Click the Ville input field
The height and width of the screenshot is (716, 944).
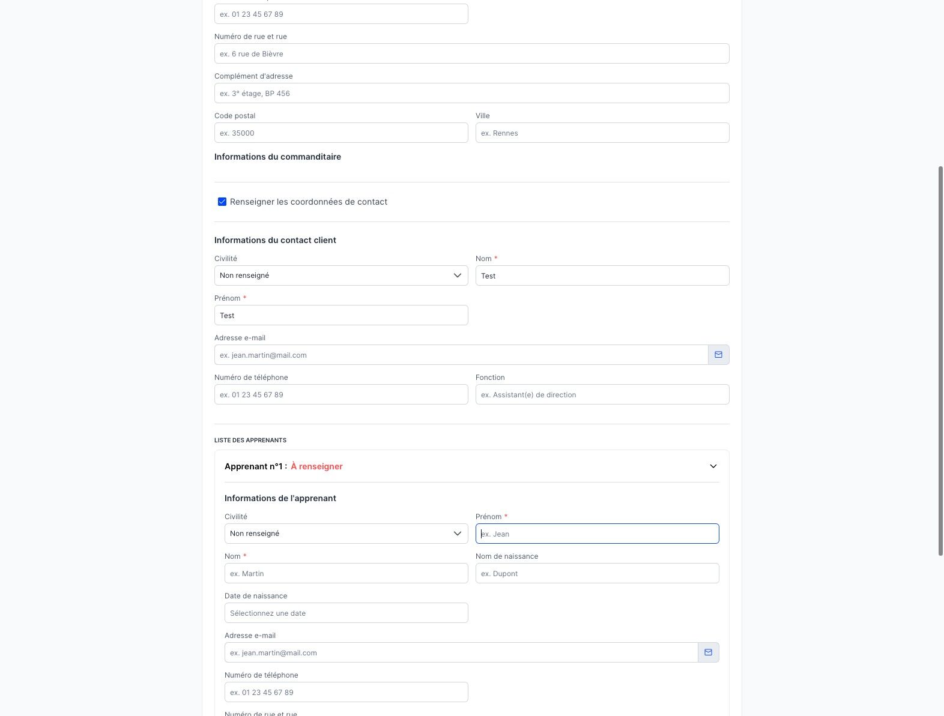[602, 133]
